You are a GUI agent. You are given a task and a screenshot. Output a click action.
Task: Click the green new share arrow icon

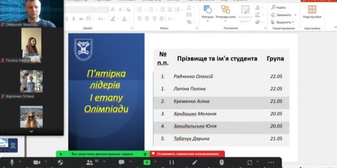coord(147,162)
